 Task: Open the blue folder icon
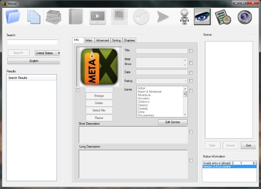(13, 16)
